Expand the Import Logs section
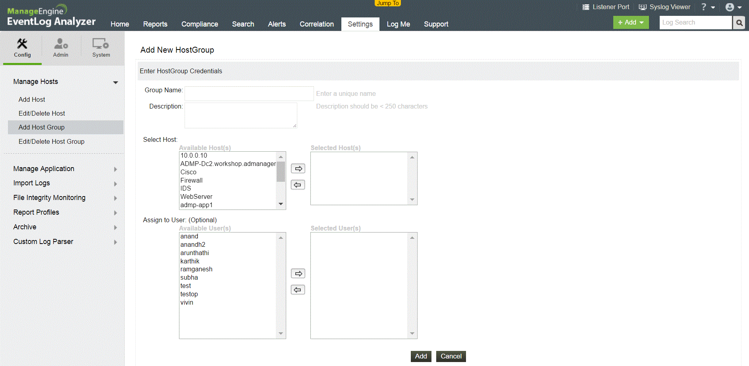 coord(116,184)
